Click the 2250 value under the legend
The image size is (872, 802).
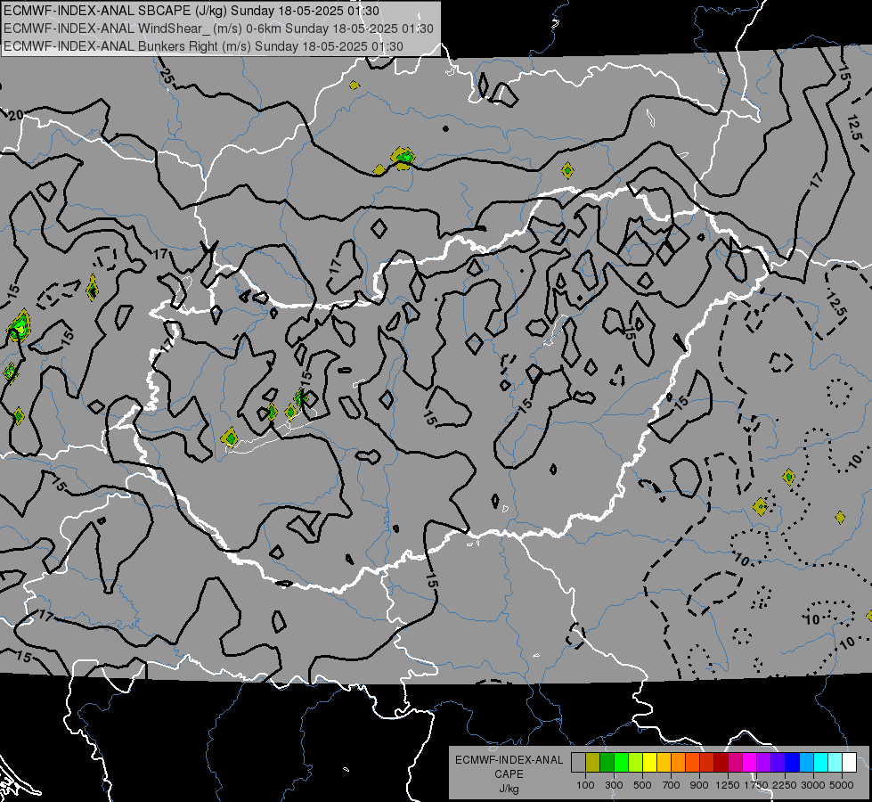click(x=786, y=785)
